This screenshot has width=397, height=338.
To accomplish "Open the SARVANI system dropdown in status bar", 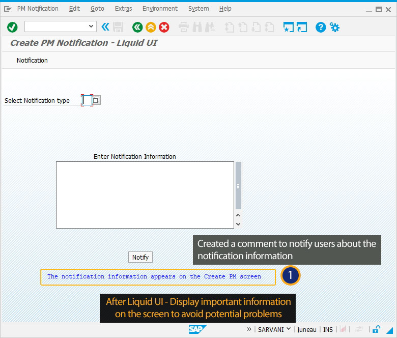I will 274,329.
